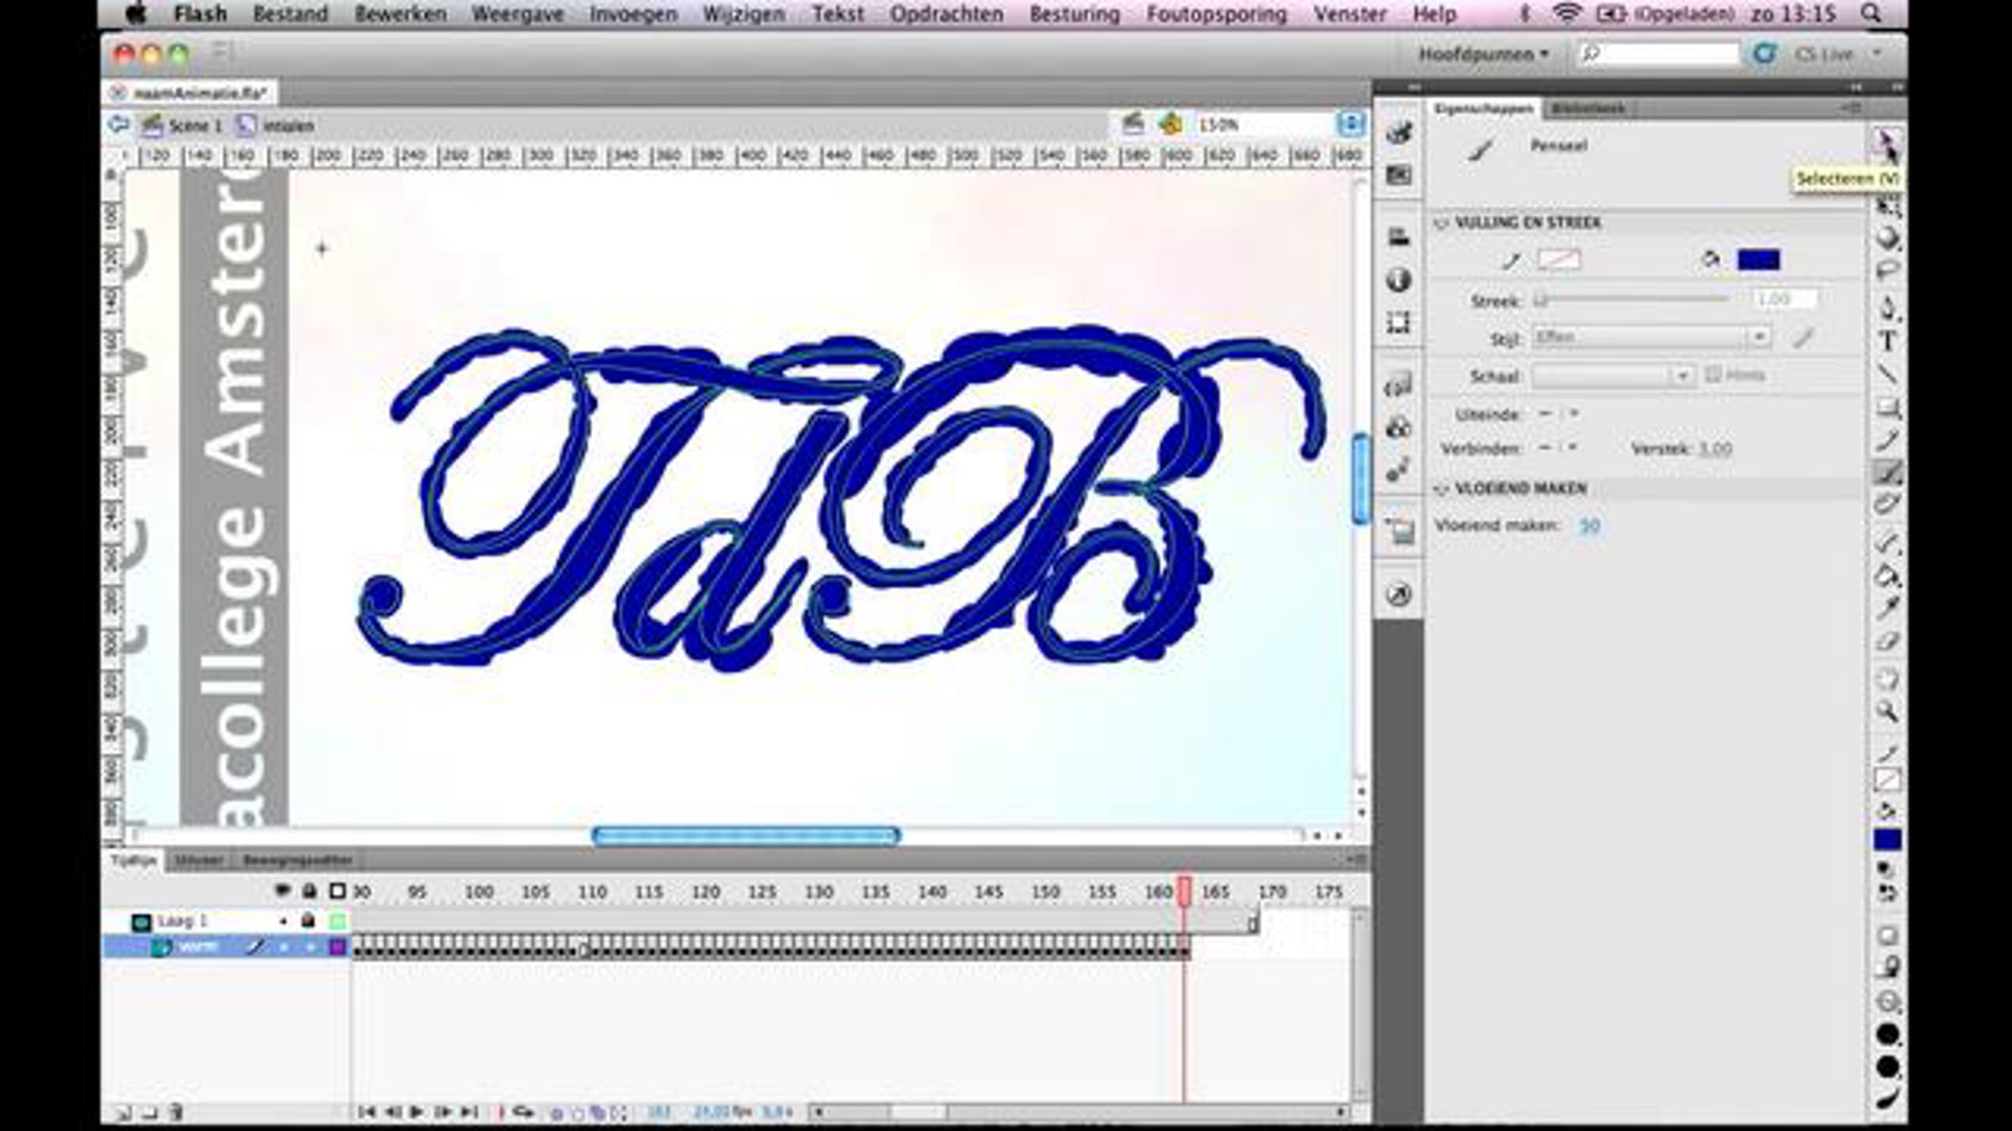Toggle visibility dot of Laag 1
This screenshot has height=1131, width=2012.
[283, 921]
